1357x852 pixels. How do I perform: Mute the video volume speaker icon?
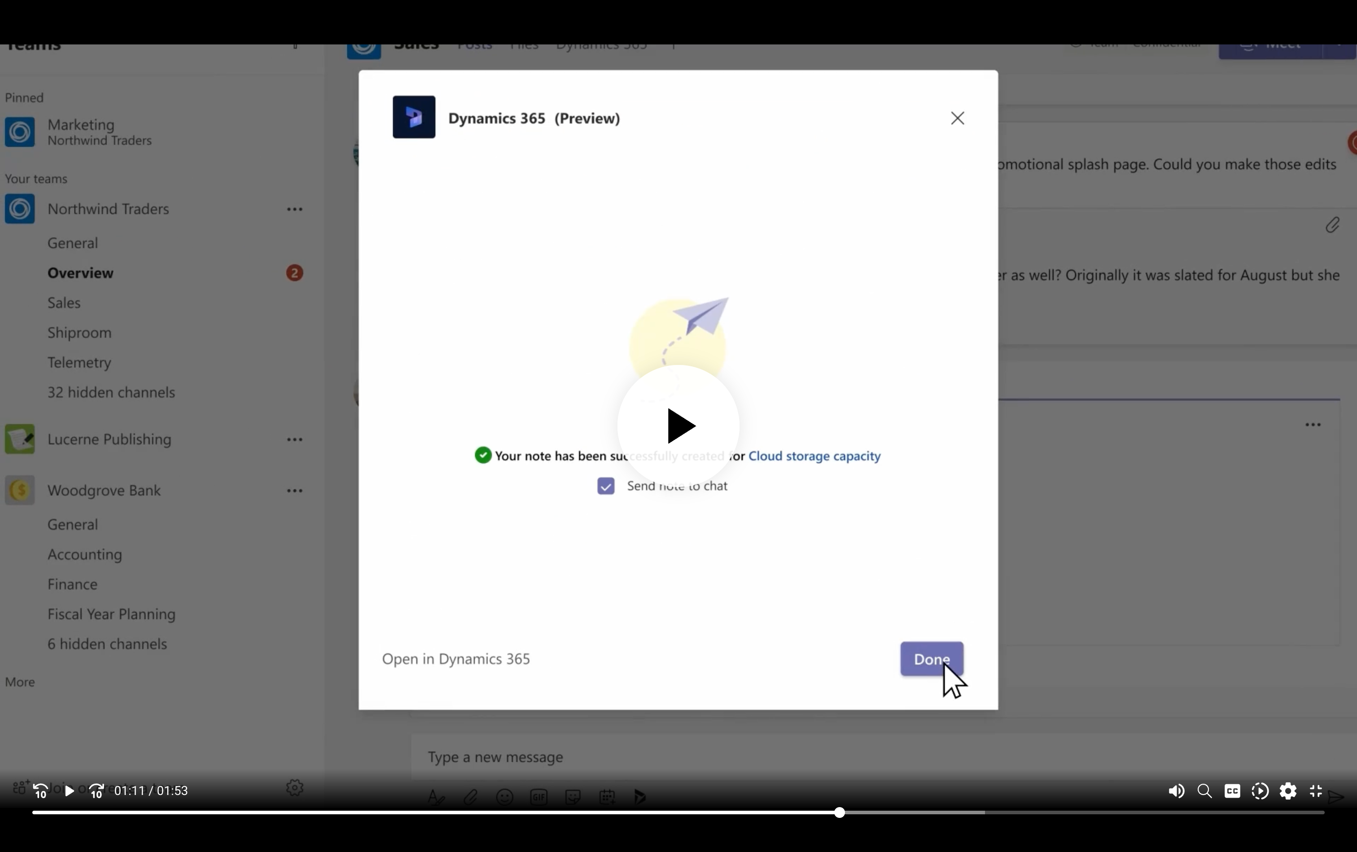pyautogui.click(x=1176, y=791)
